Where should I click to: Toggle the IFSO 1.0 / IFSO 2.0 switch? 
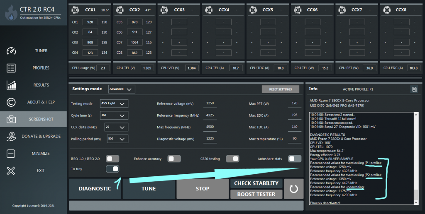point(112,159)
